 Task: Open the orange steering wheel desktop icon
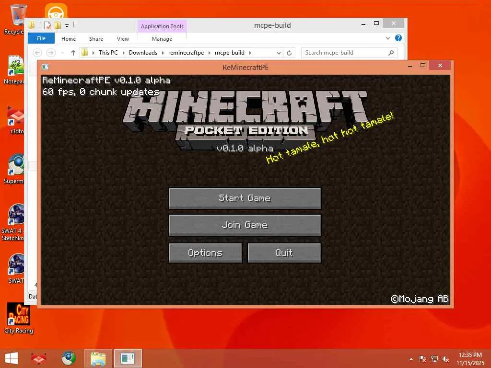[56, 11]
